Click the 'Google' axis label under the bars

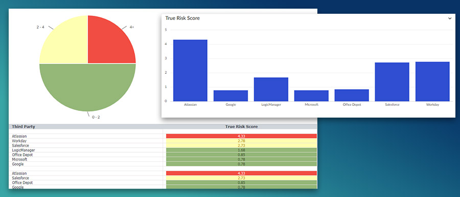point(231,105)
